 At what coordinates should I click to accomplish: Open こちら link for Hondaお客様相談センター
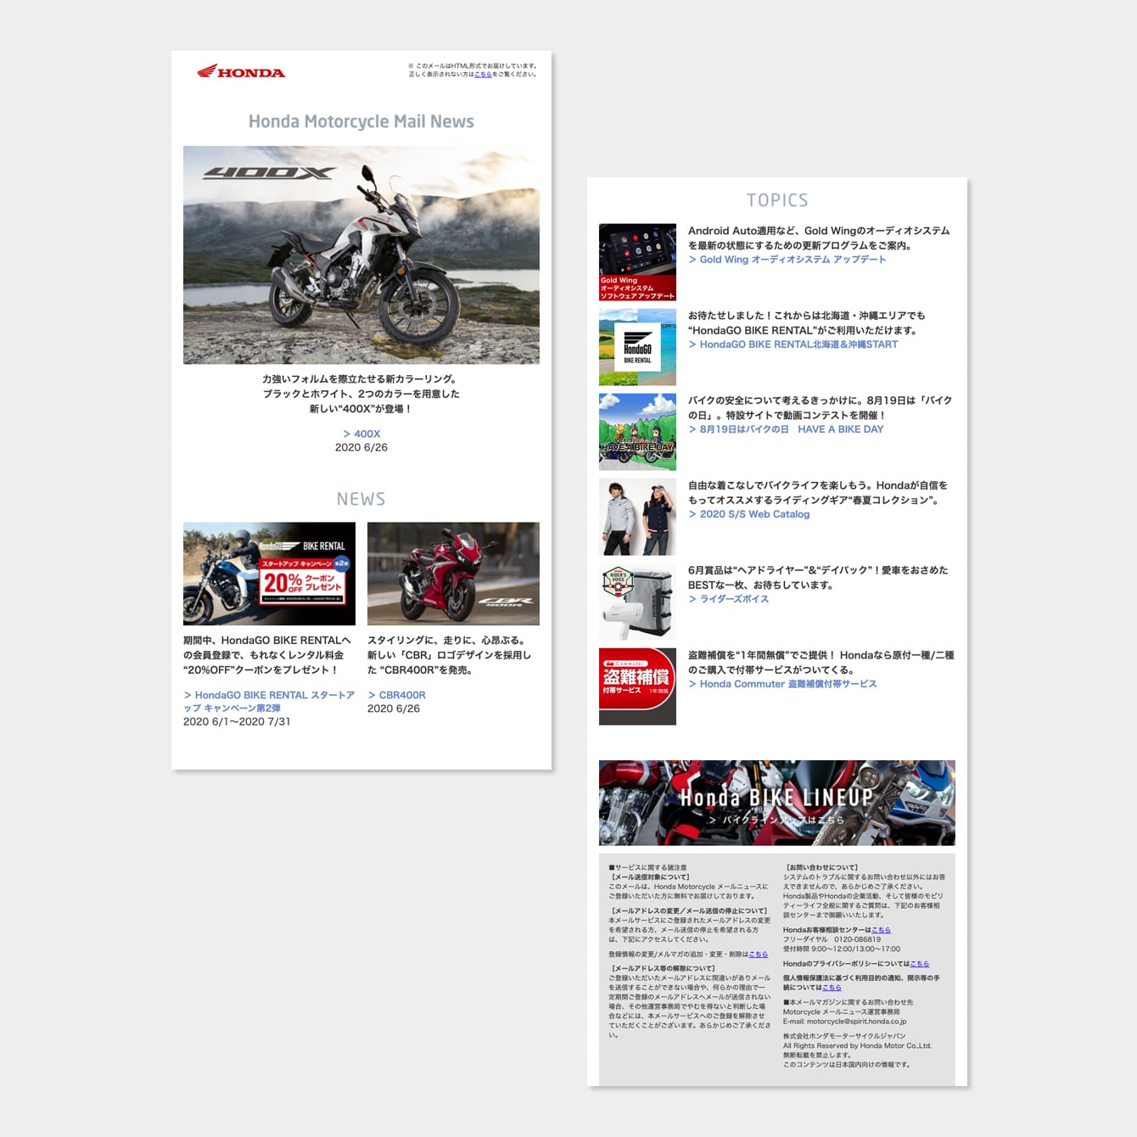[x=881, y=930]
